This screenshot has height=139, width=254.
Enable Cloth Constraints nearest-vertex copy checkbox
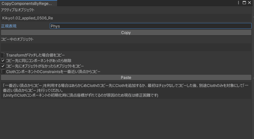3,71
